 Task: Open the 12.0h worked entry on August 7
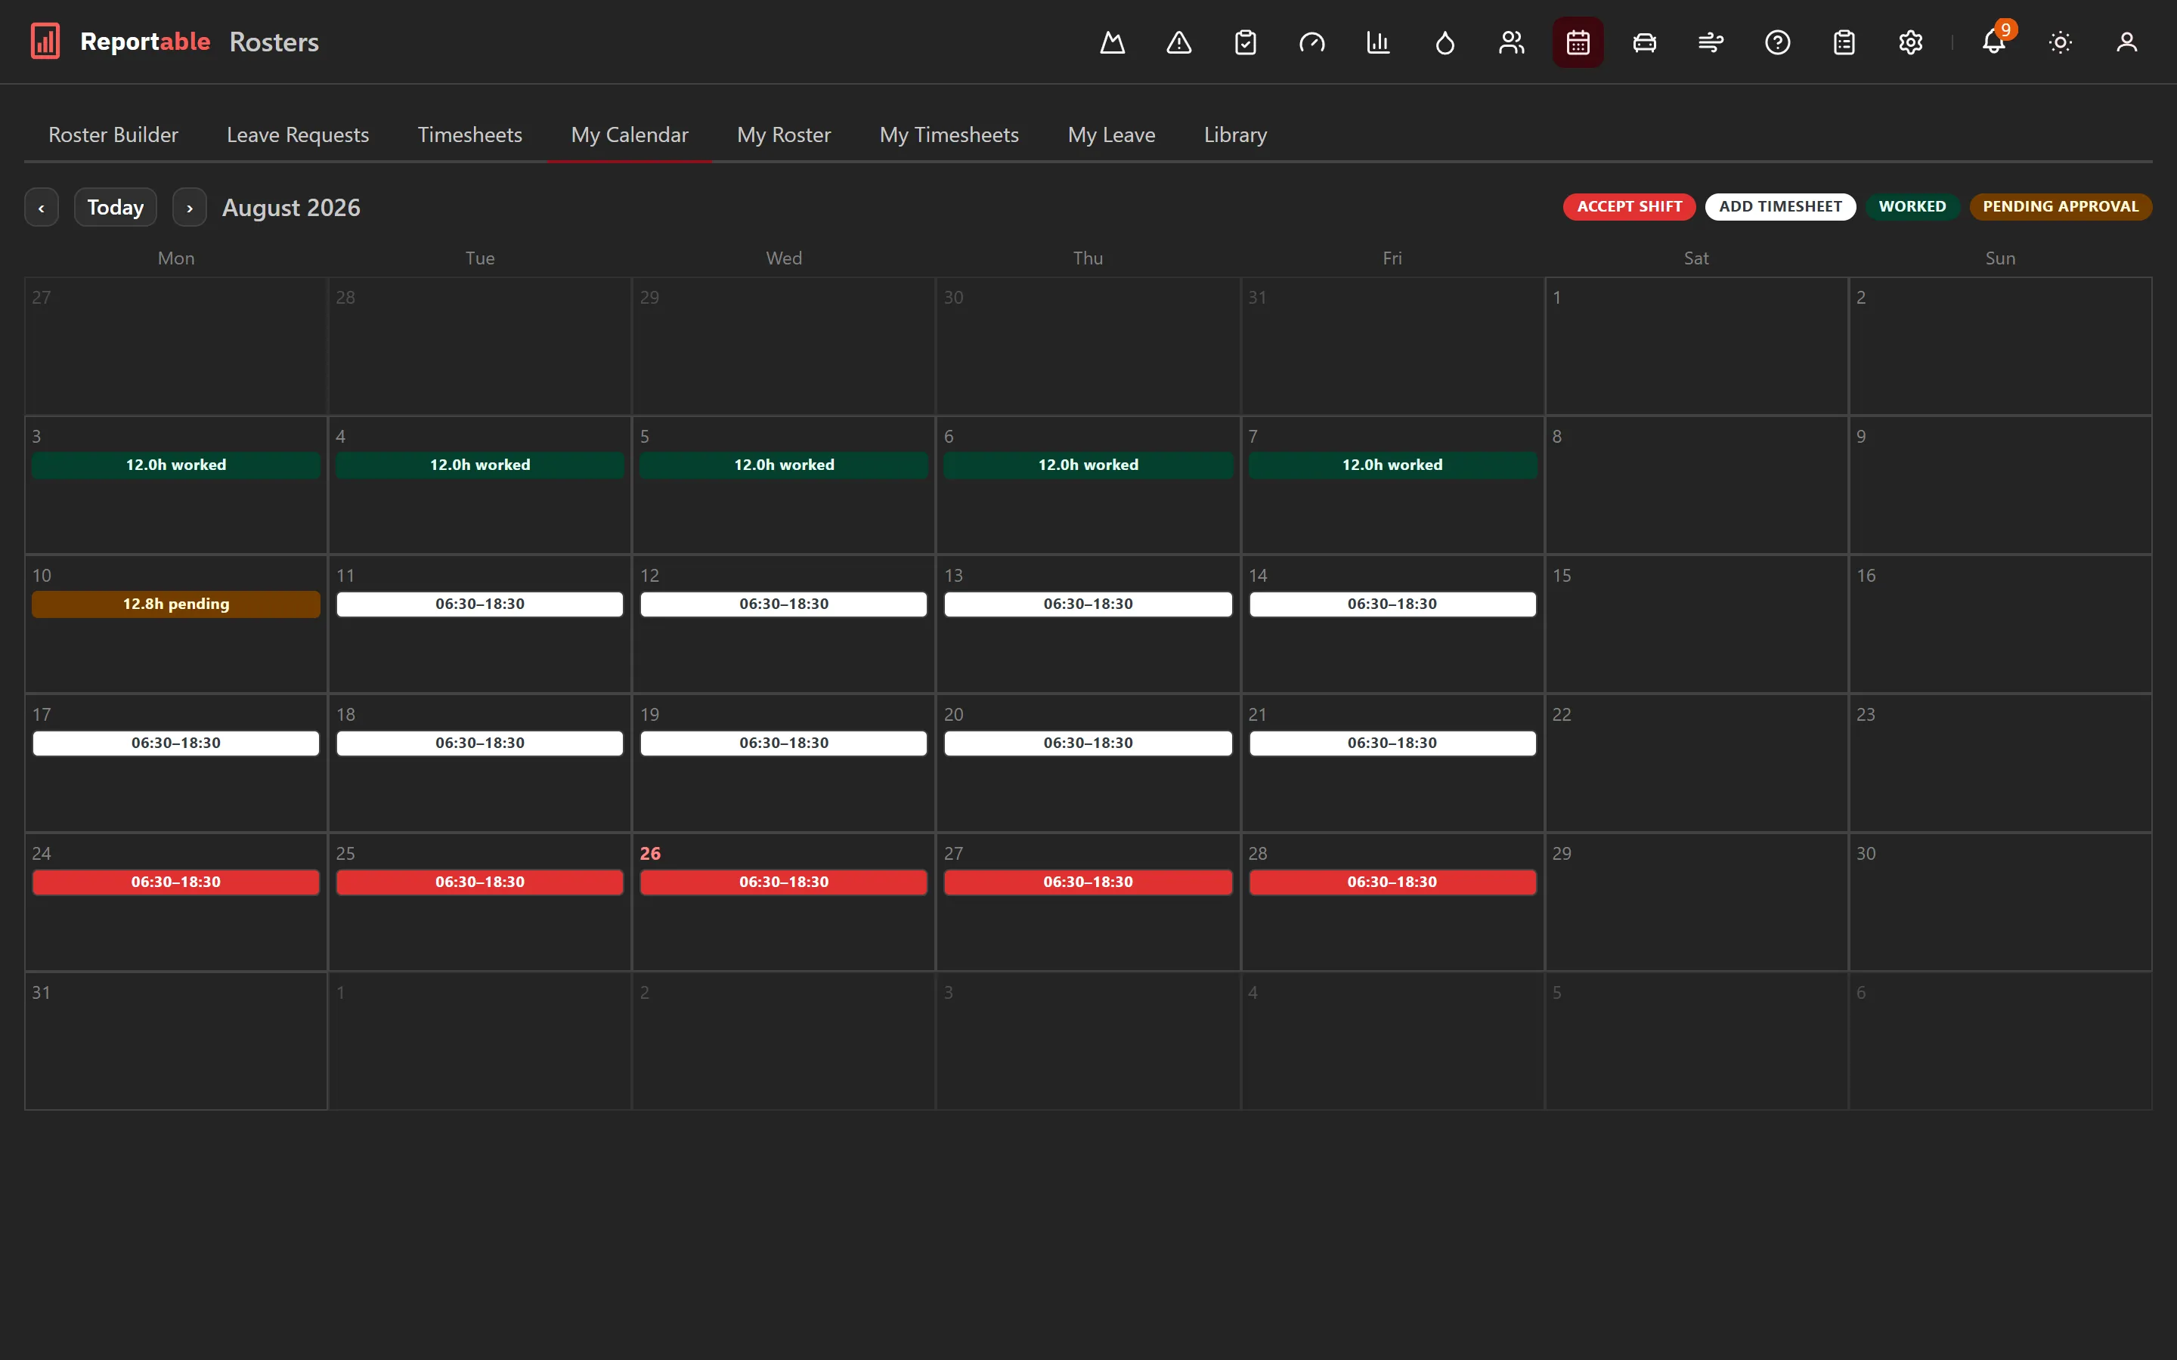[1392, 465]
